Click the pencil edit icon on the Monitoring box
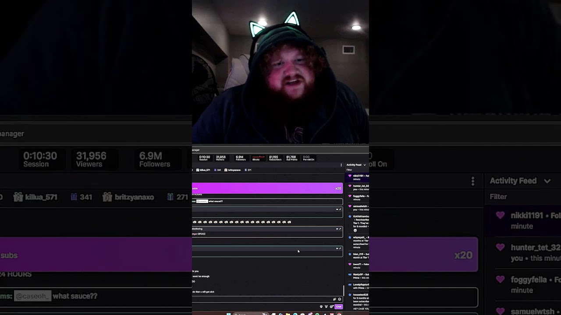 pyautogui.click(x=340, y=229)
